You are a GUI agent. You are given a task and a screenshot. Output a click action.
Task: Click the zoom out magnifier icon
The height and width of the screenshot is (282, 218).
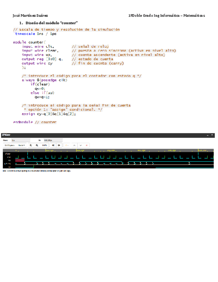click(x=36, y=145)
